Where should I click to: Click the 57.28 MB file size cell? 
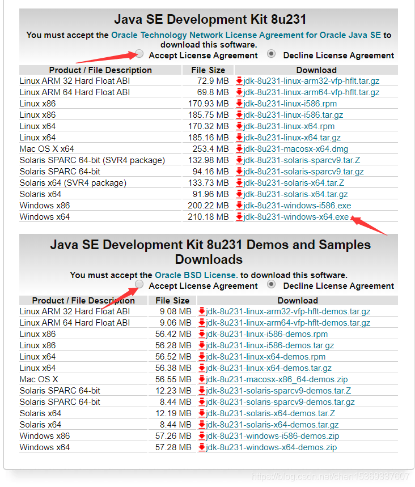tap(173, 447)
